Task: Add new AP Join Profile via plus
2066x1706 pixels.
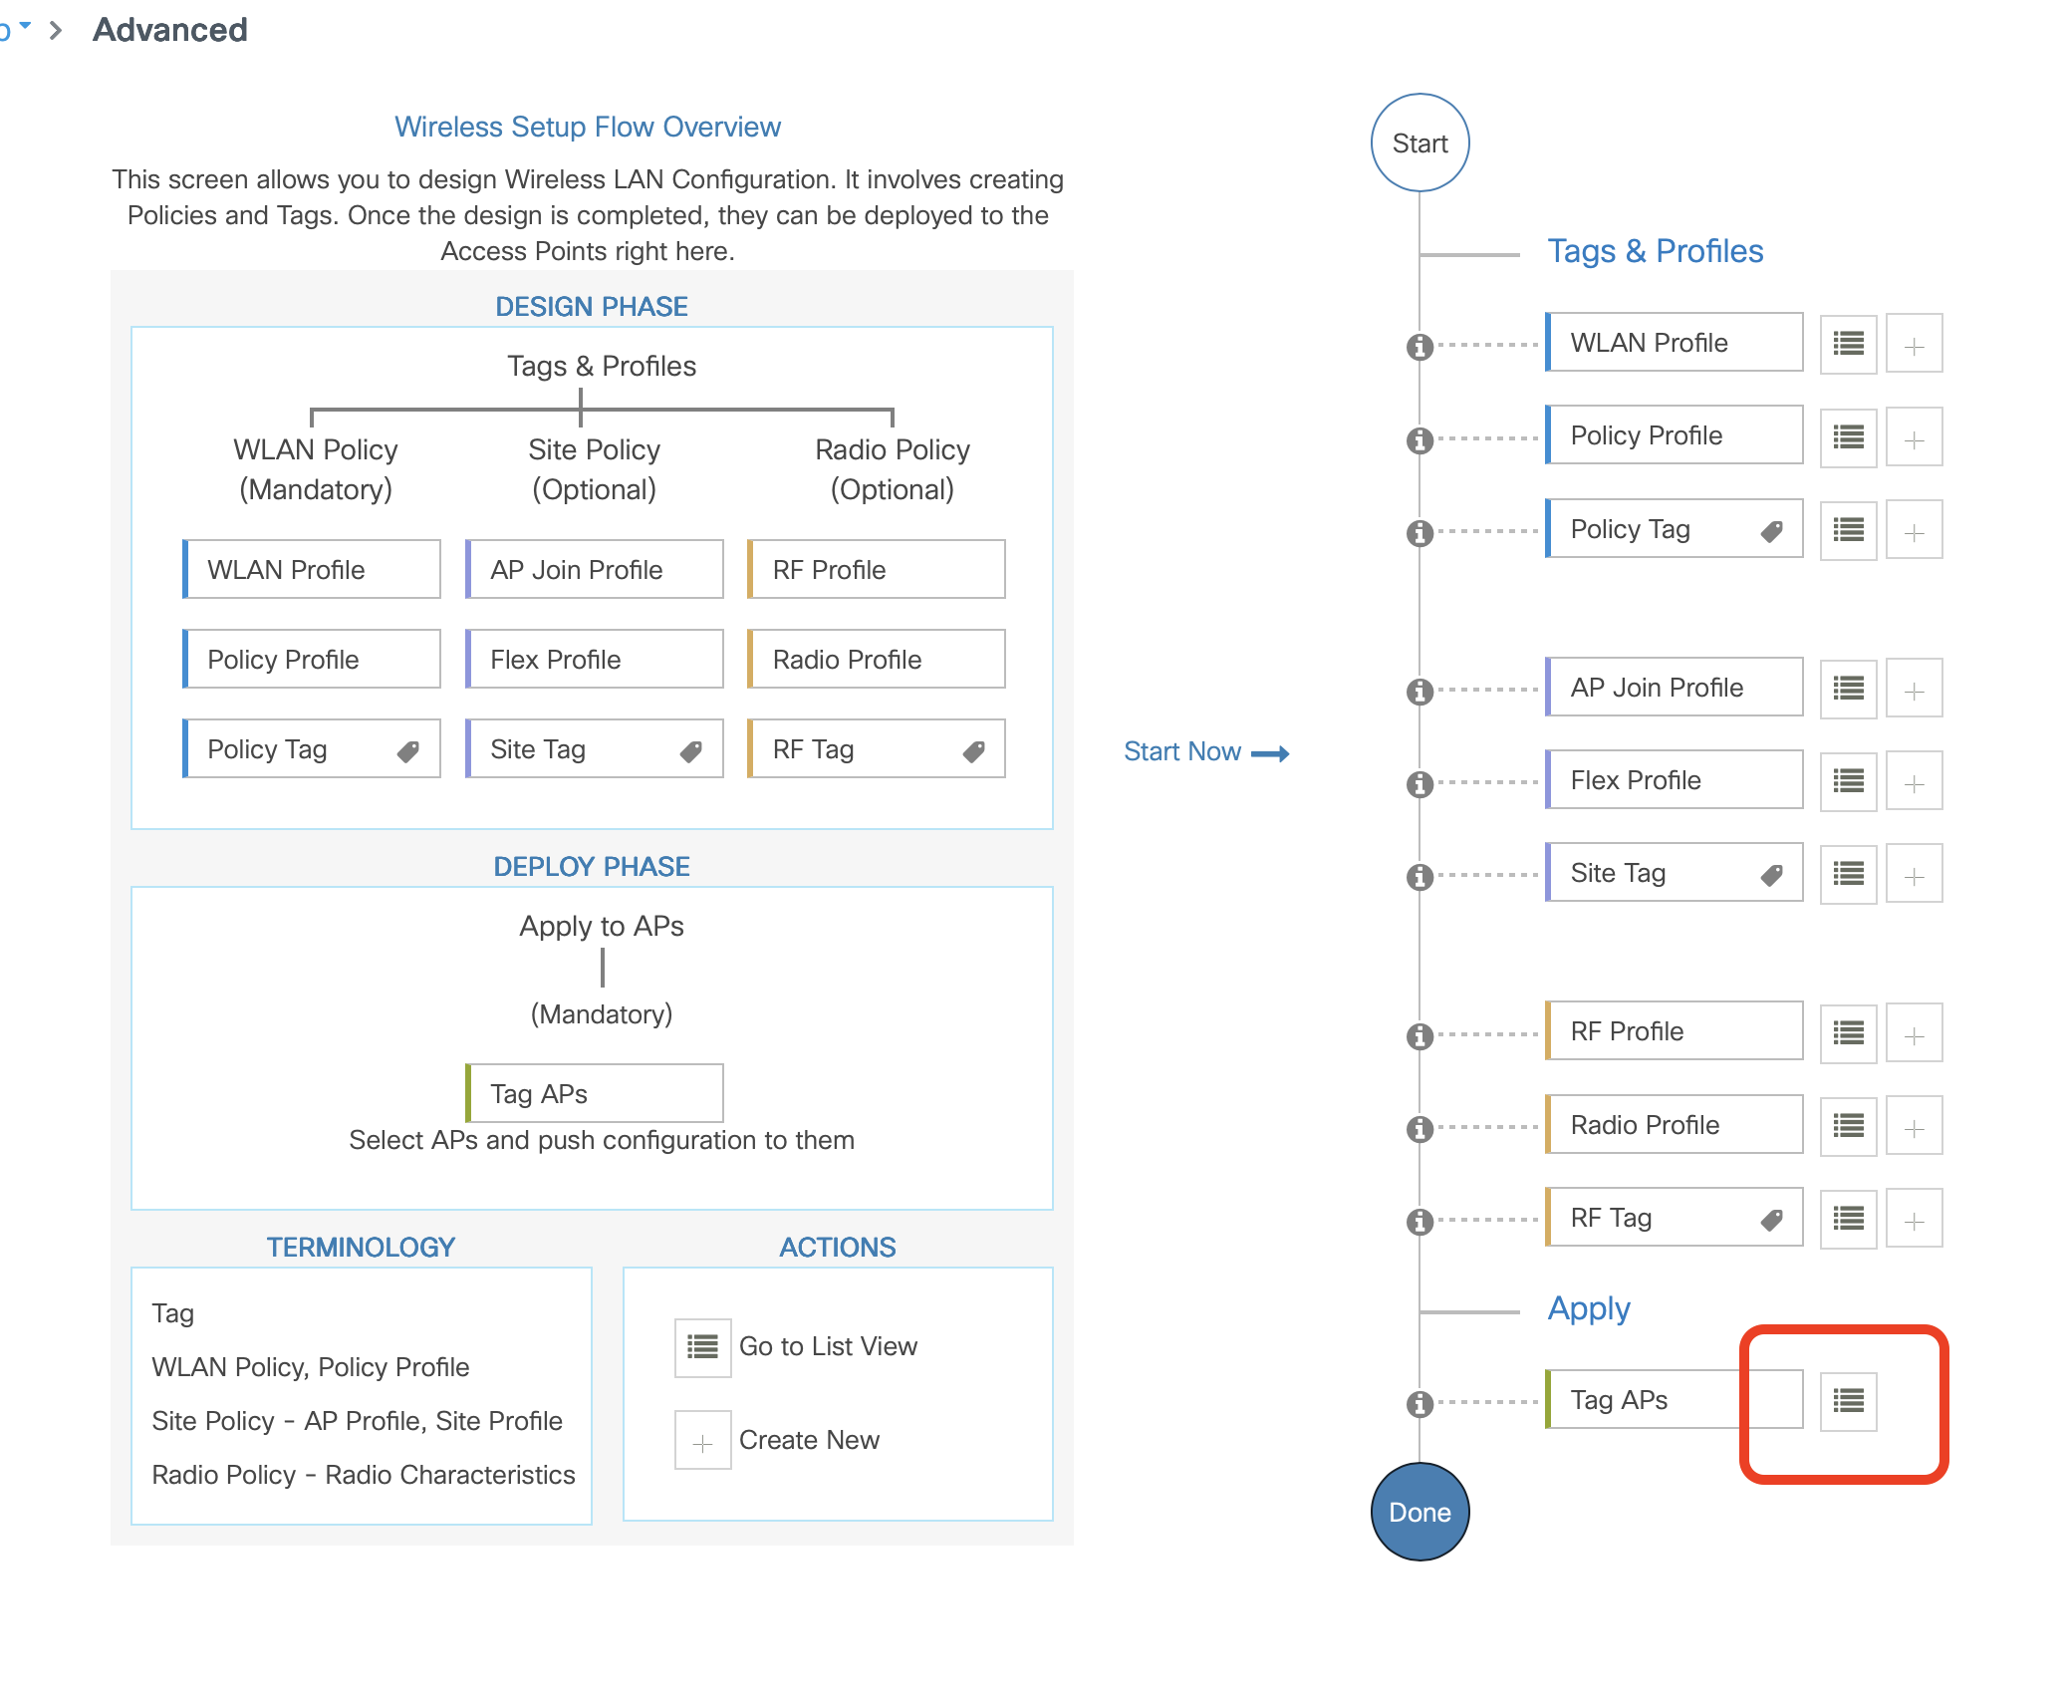Action: [1913, 689]
